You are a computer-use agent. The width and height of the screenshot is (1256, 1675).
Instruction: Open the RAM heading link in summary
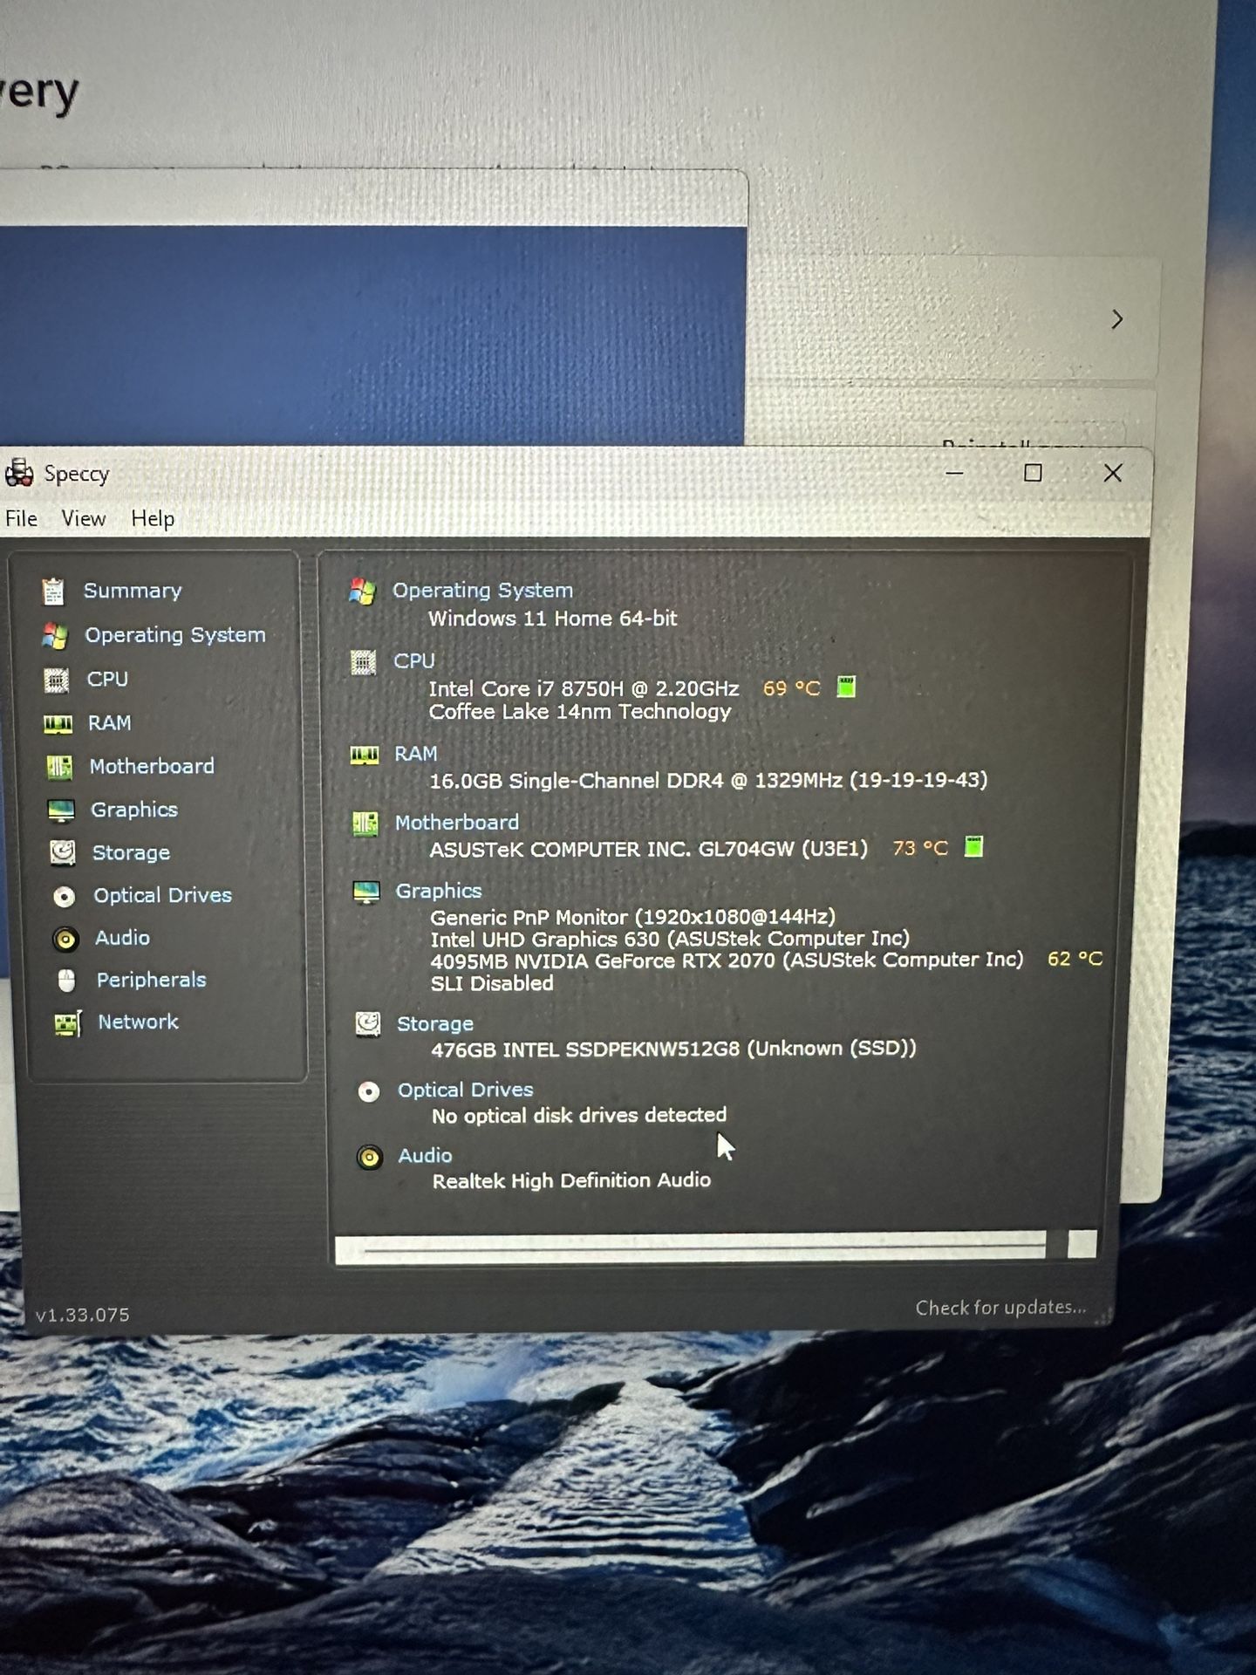(x=415, y=753)
